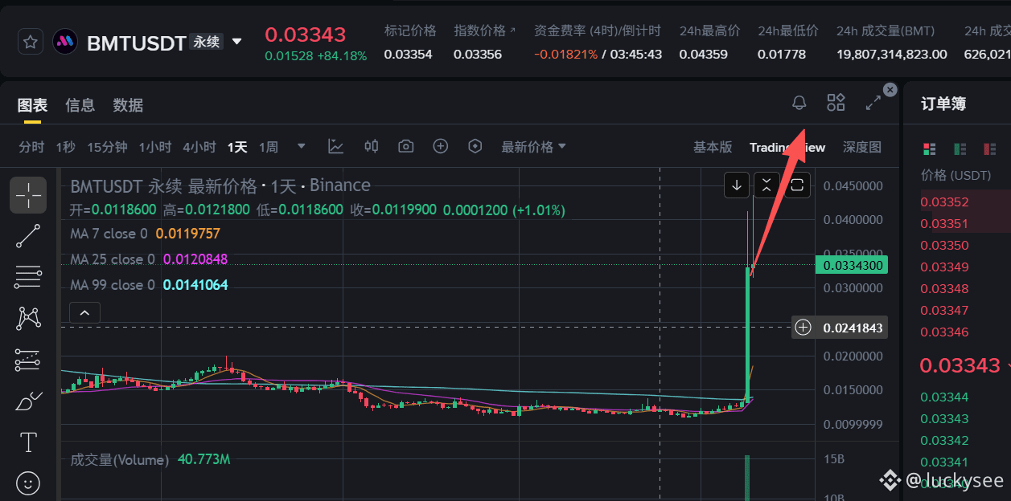Add BMTUSDT to favorites with star icon

[x=30, y=42]
